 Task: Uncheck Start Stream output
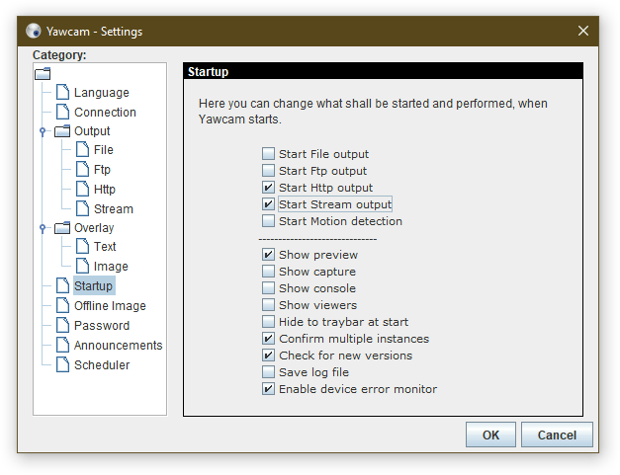click(x=268, y=204)
